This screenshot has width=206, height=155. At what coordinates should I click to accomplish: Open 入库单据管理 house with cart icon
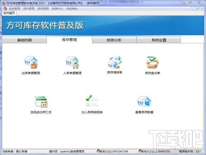[72, 62]
